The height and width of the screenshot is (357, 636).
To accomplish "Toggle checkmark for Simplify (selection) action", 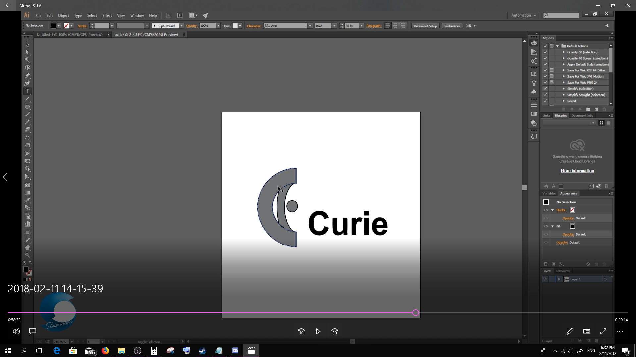I will 545,89.
